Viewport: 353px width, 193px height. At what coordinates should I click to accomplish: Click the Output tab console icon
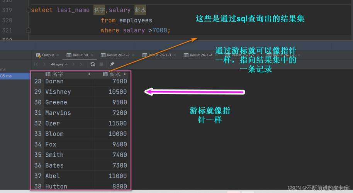click(38, 55)
